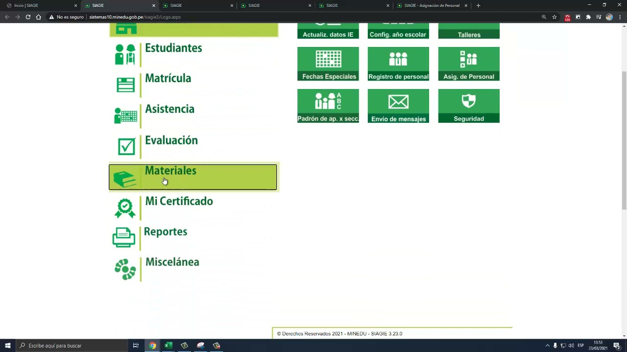
Task: Switch to the Inicio | SIAGIE tab
Action: pos(39,5)
